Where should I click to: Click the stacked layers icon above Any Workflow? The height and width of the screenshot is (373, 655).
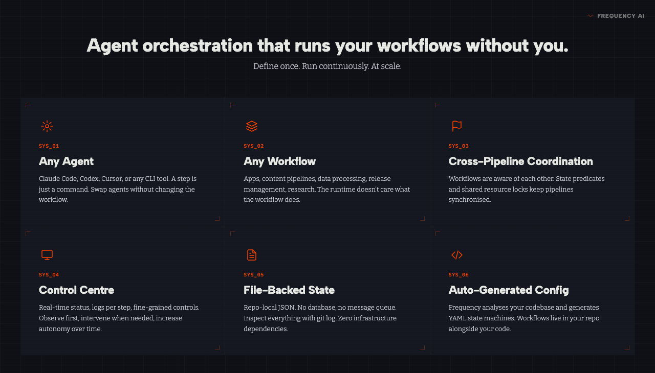click(251, 126)
